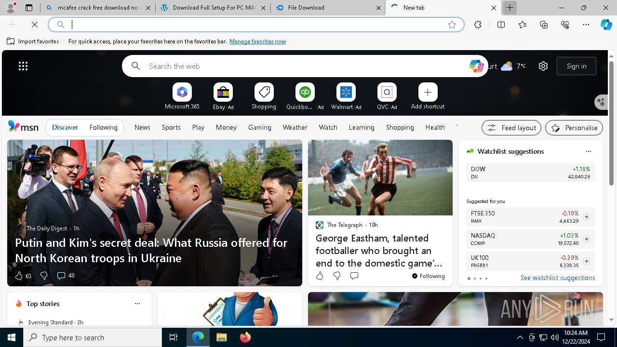Viewport: 617px width, 347px height.
Task: Switch to File Download tab
Action: 328,8
